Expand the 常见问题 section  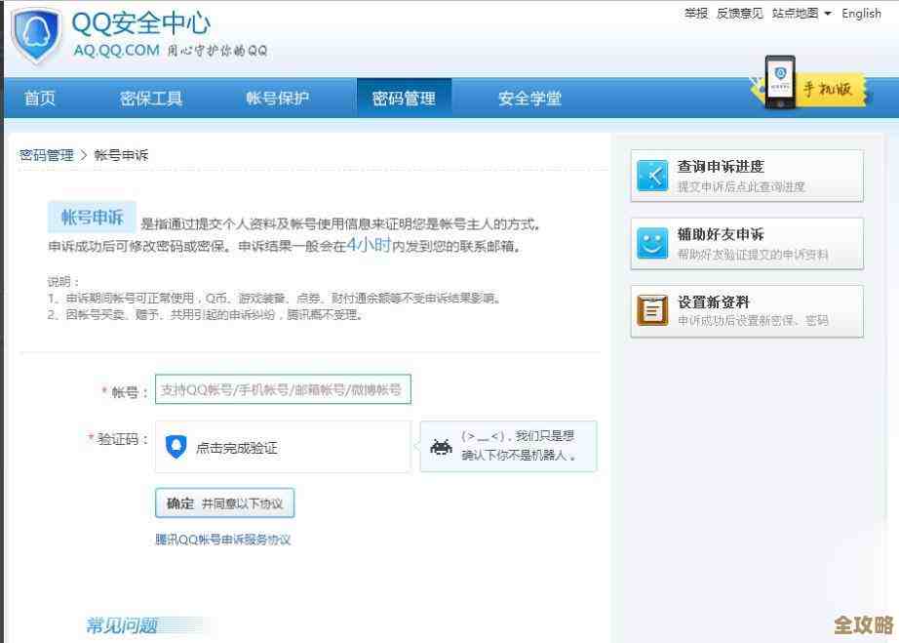click(x=123, y=627)
